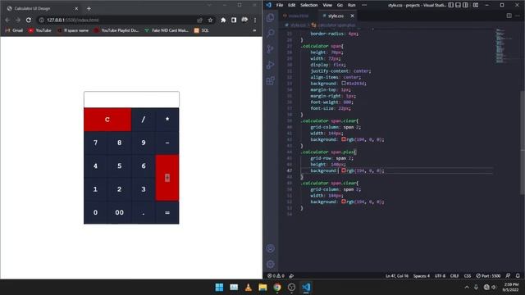Click the 7 key on calculator
Screen dimensions: 525x295
pos(95,143)
